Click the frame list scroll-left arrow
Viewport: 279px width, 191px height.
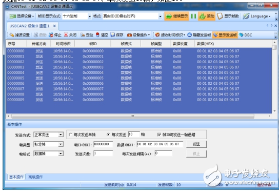point(9,116)
